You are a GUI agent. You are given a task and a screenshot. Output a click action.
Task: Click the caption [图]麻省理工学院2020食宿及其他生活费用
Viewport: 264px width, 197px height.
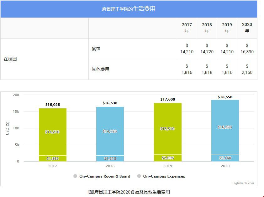129,192
